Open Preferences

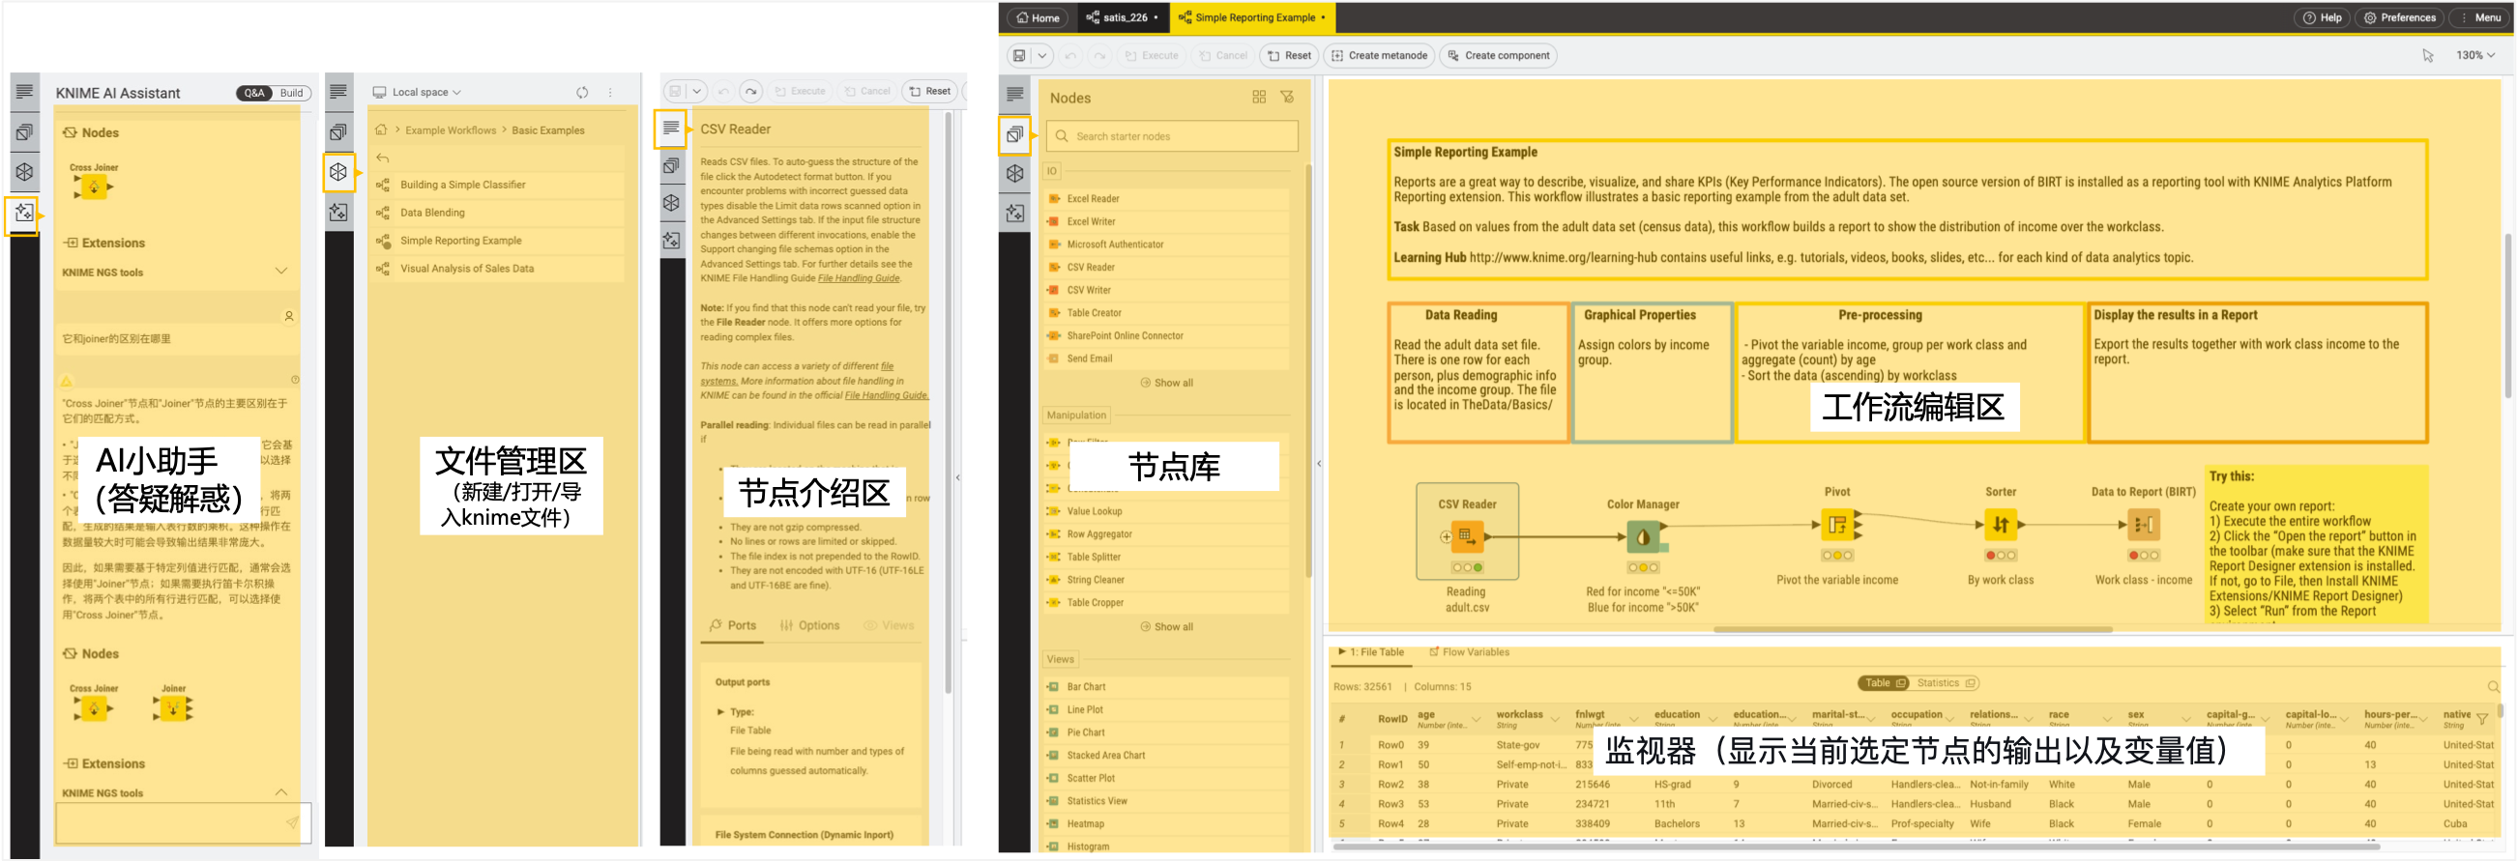2400,17
